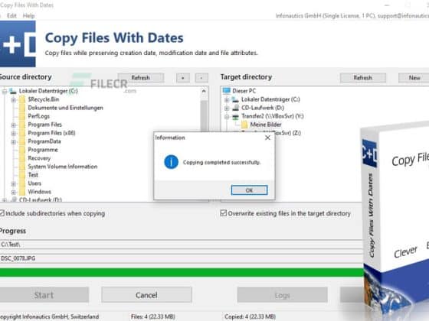429x321 pixels.
Task: Expand the Program Files folder node
Action: 14,125
